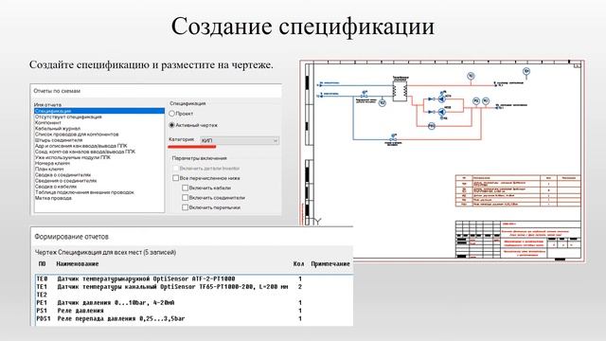The width and height of the screenshot is (606, 341).
Task: Click the UCS axis icon in drawing
Action: [x=316, y=222]
